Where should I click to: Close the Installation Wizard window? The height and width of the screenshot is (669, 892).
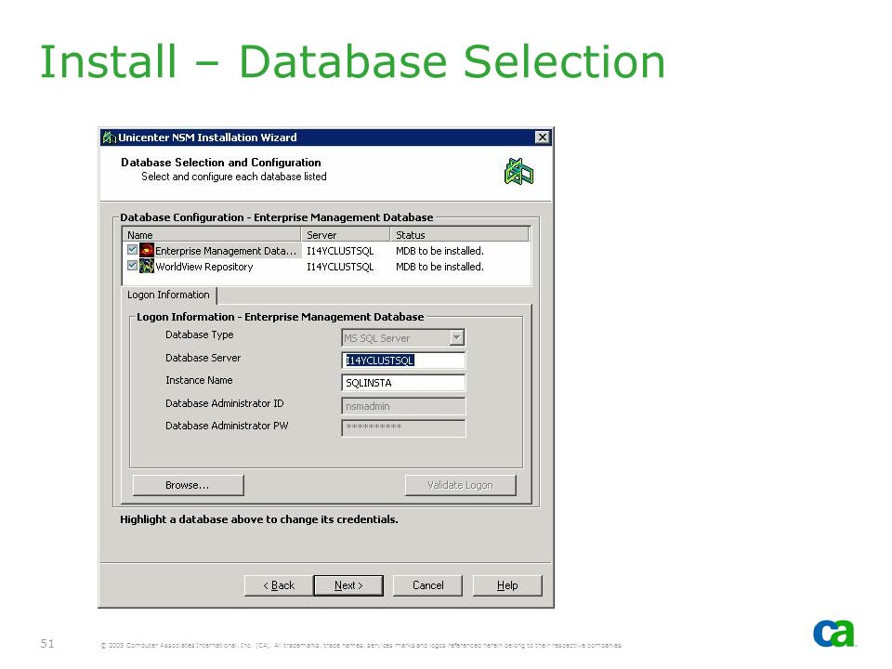click(543, 138)
